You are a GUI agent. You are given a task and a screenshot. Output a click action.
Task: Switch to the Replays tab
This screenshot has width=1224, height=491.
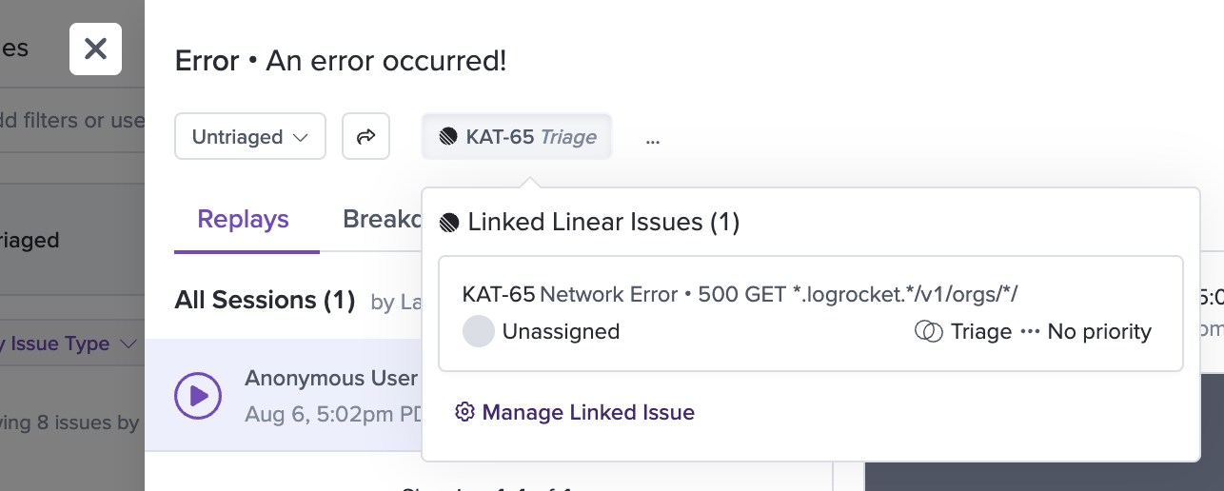coord(244,220)
